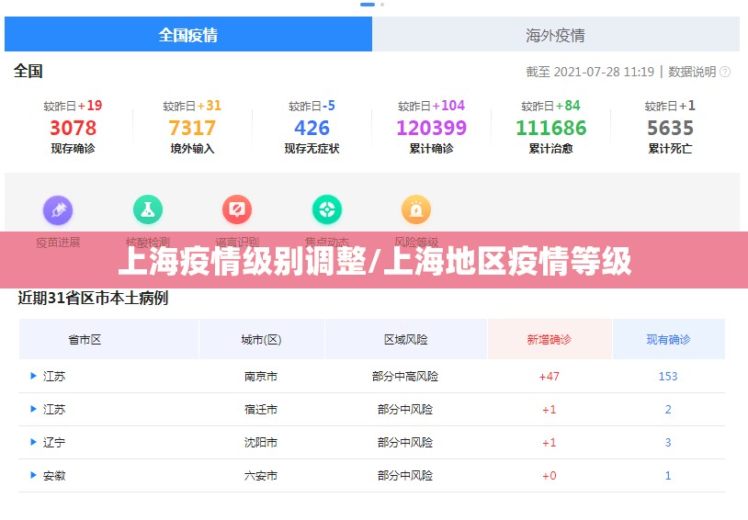Click the question mark beside 数据说明
This screenshot has width=748, height=520.
[725, 72]
